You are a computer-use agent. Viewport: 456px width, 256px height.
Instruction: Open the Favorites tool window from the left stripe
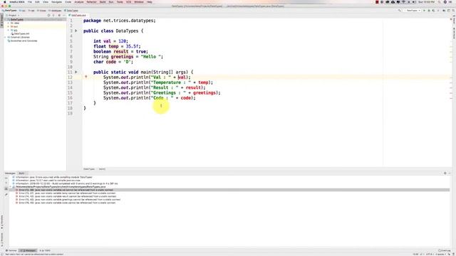tap(1, 222)
